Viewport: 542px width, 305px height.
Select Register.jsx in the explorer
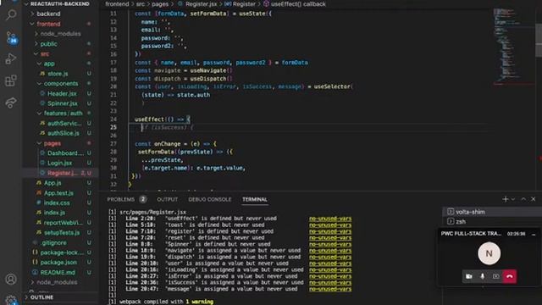click(x=62, y=173)
